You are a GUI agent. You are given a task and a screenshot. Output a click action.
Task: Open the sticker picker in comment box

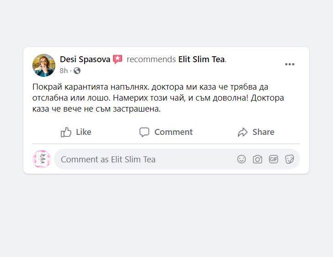289,159
